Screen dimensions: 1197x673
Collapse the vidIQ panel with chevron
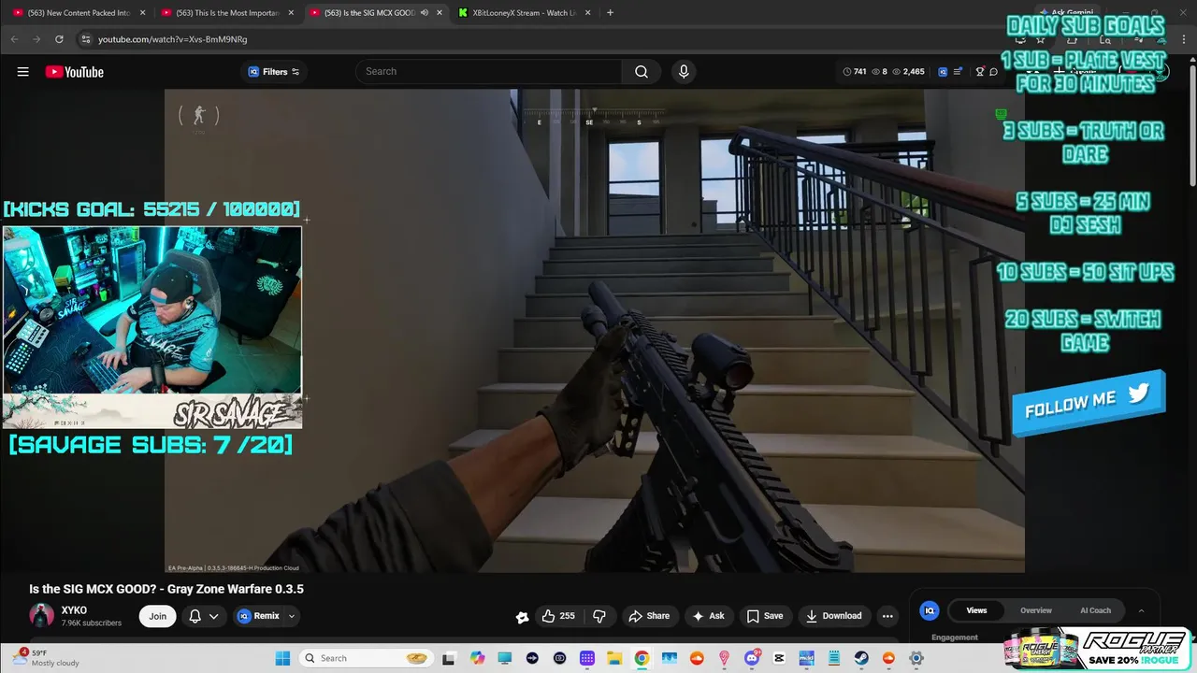coord(1141,610)
